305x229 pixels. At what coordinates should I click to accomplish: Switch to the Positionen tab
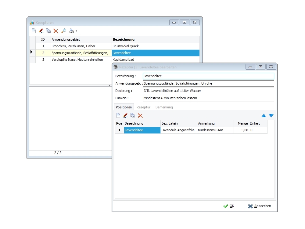124,107
